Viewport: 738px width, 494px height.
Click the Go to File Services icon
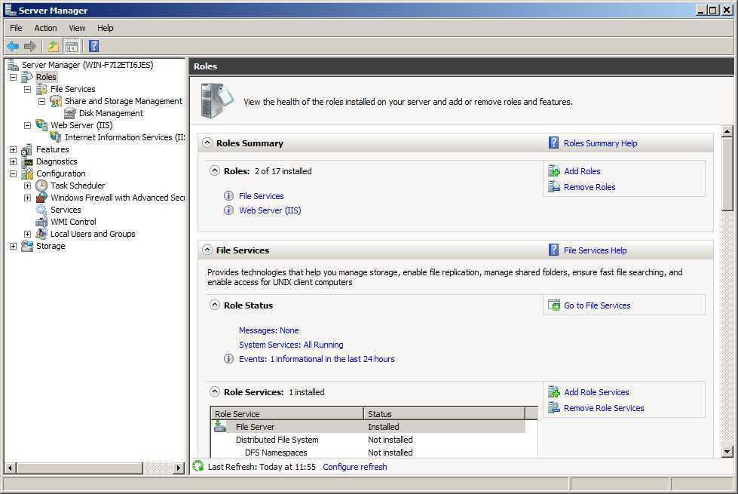[x=554, y=305]
